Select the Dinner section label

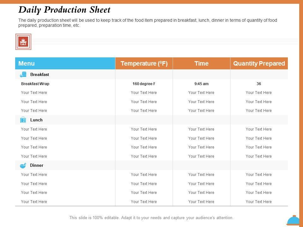tap(37, 165)
